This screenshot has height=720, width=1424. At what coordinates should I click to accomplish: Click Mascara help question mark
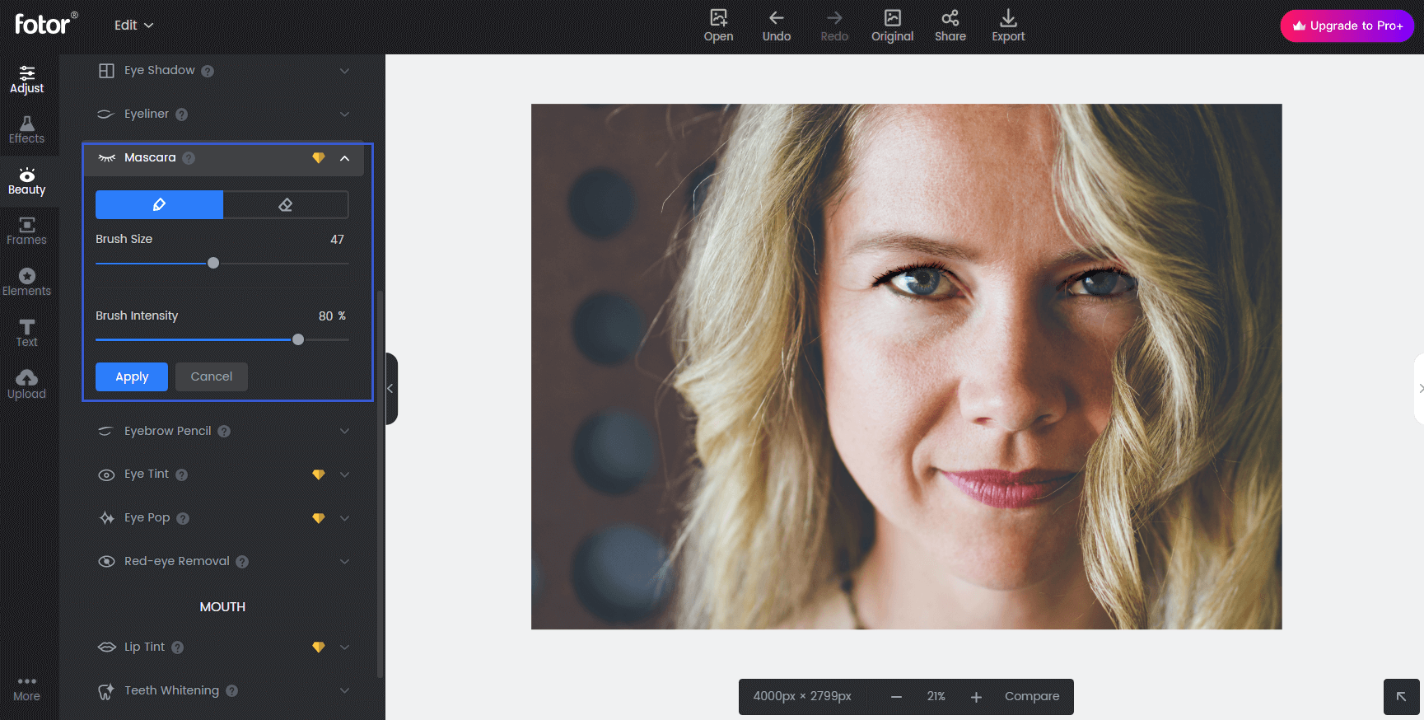coord(189,158)
